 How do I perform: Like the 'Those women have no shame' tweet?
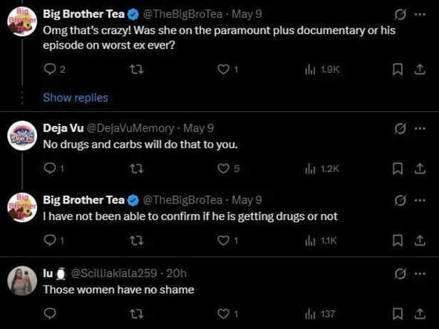pos(223,313)
